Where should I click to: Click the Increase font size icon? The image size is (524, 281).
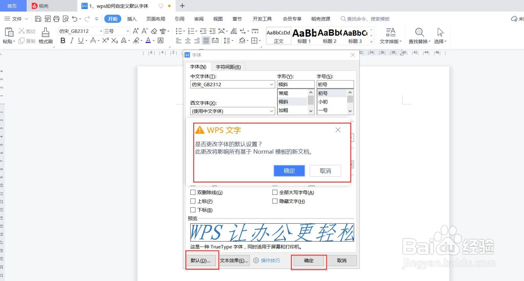point(136,31)
